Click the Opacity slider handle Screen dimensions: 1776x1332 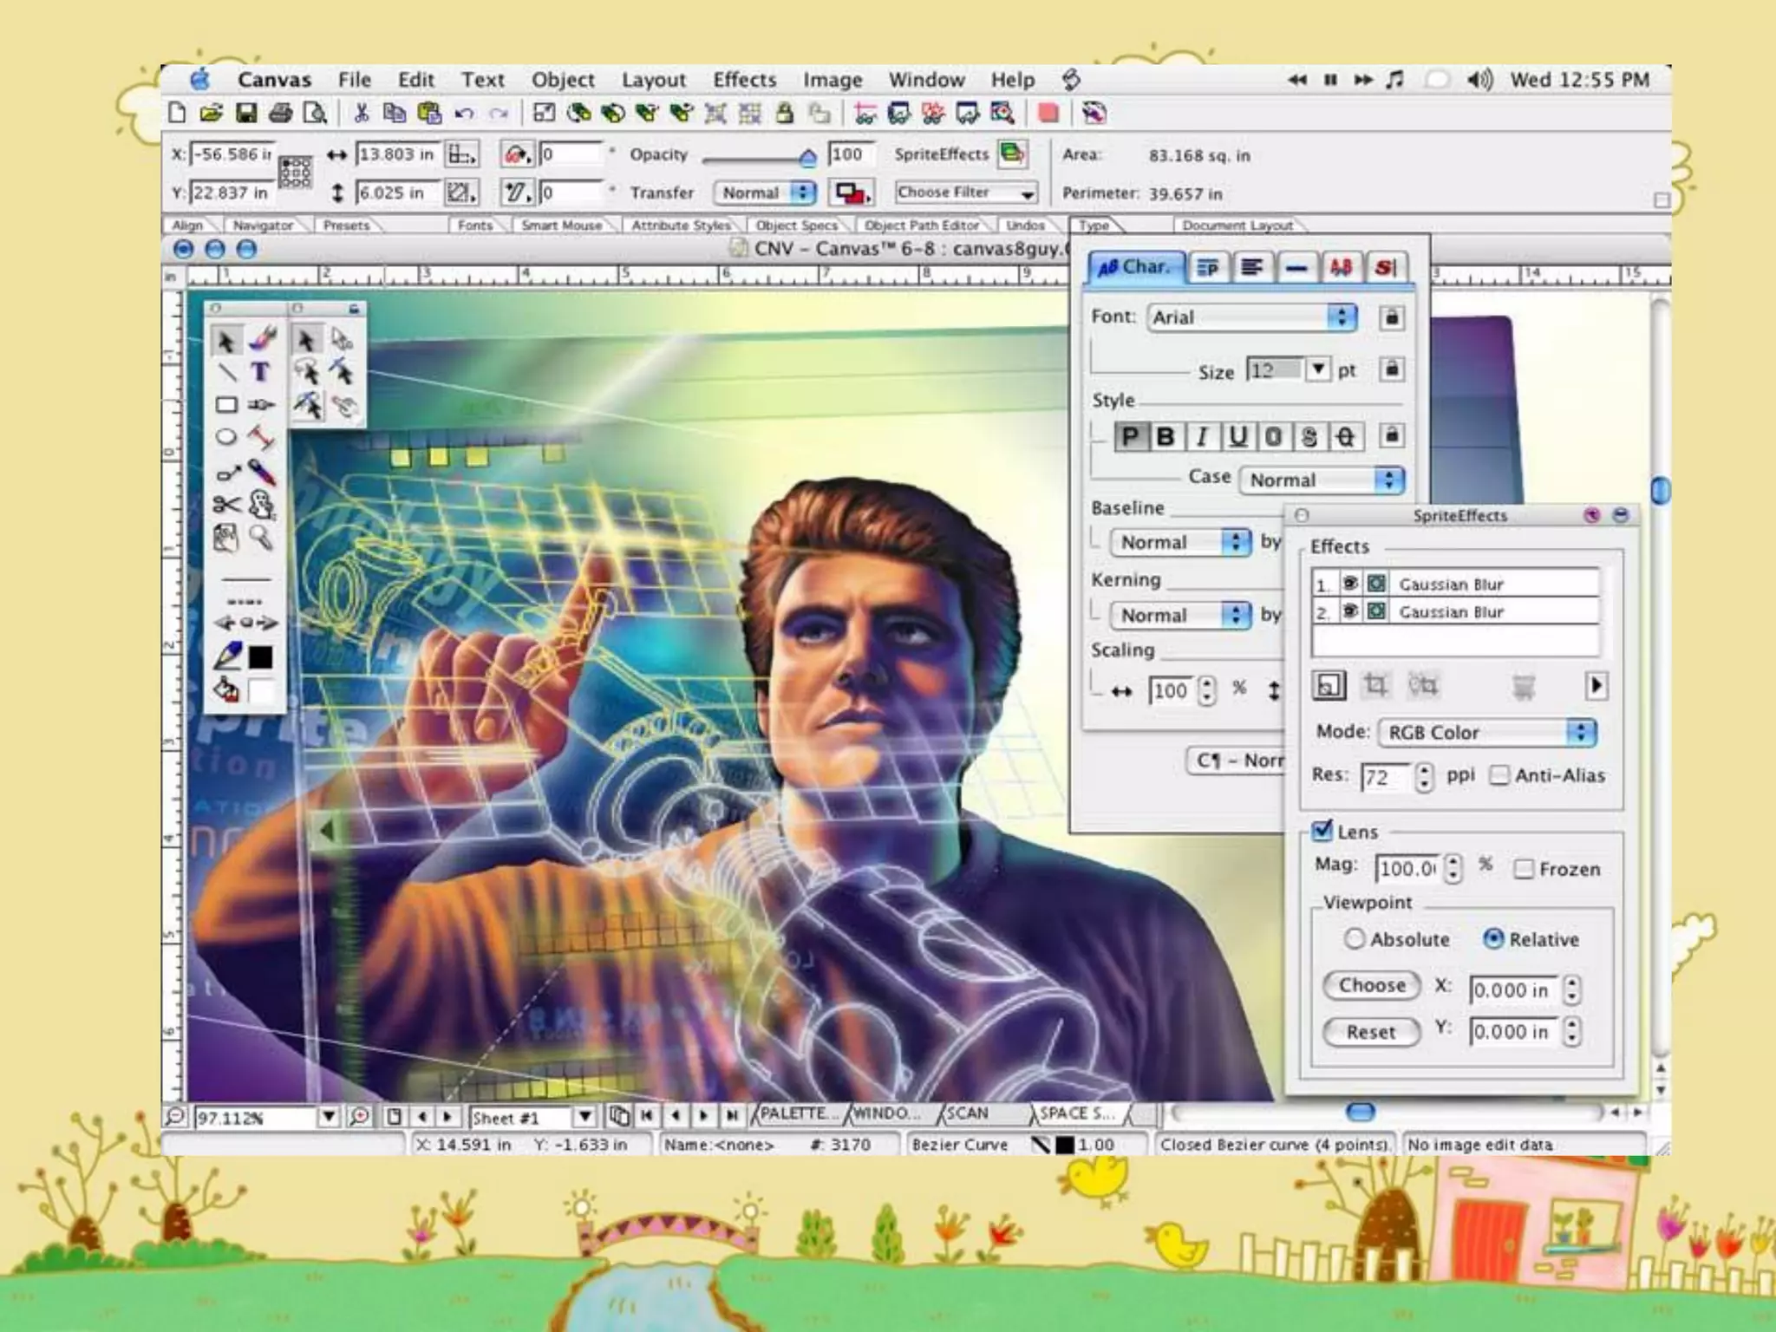pyautogui.click(x=807, y=158)
